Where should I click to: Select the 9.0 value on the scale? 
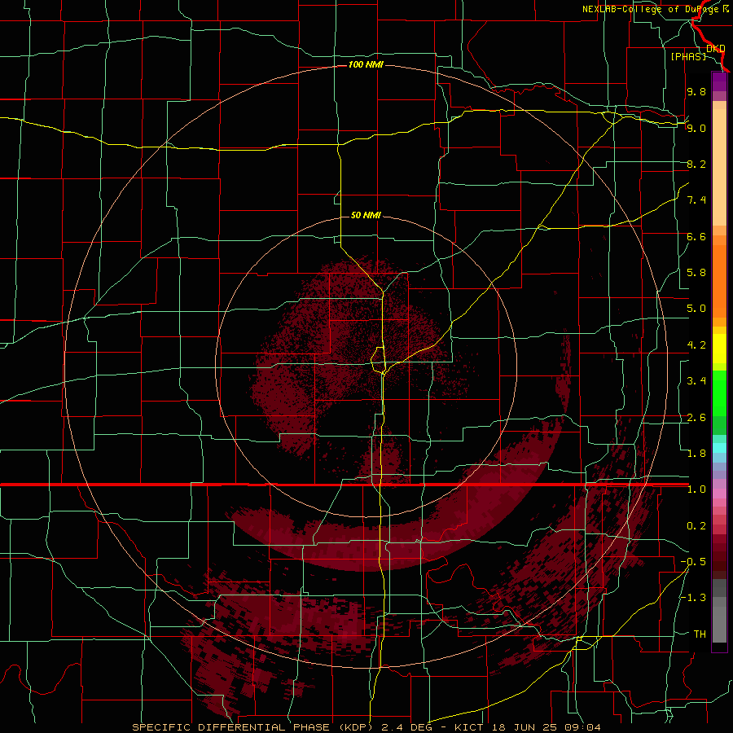(x=696, y=128)
